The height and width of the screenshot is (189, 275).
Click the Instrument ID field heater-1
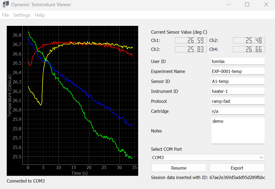click(238, 91)
